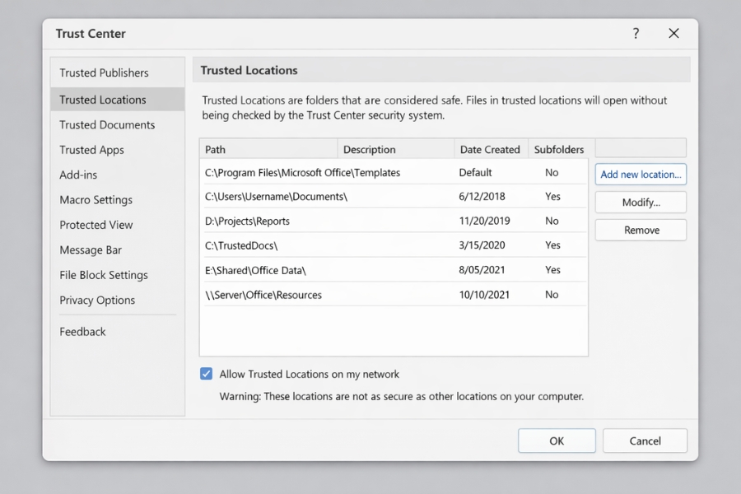Click the Subfolders column header

(558, 150)
